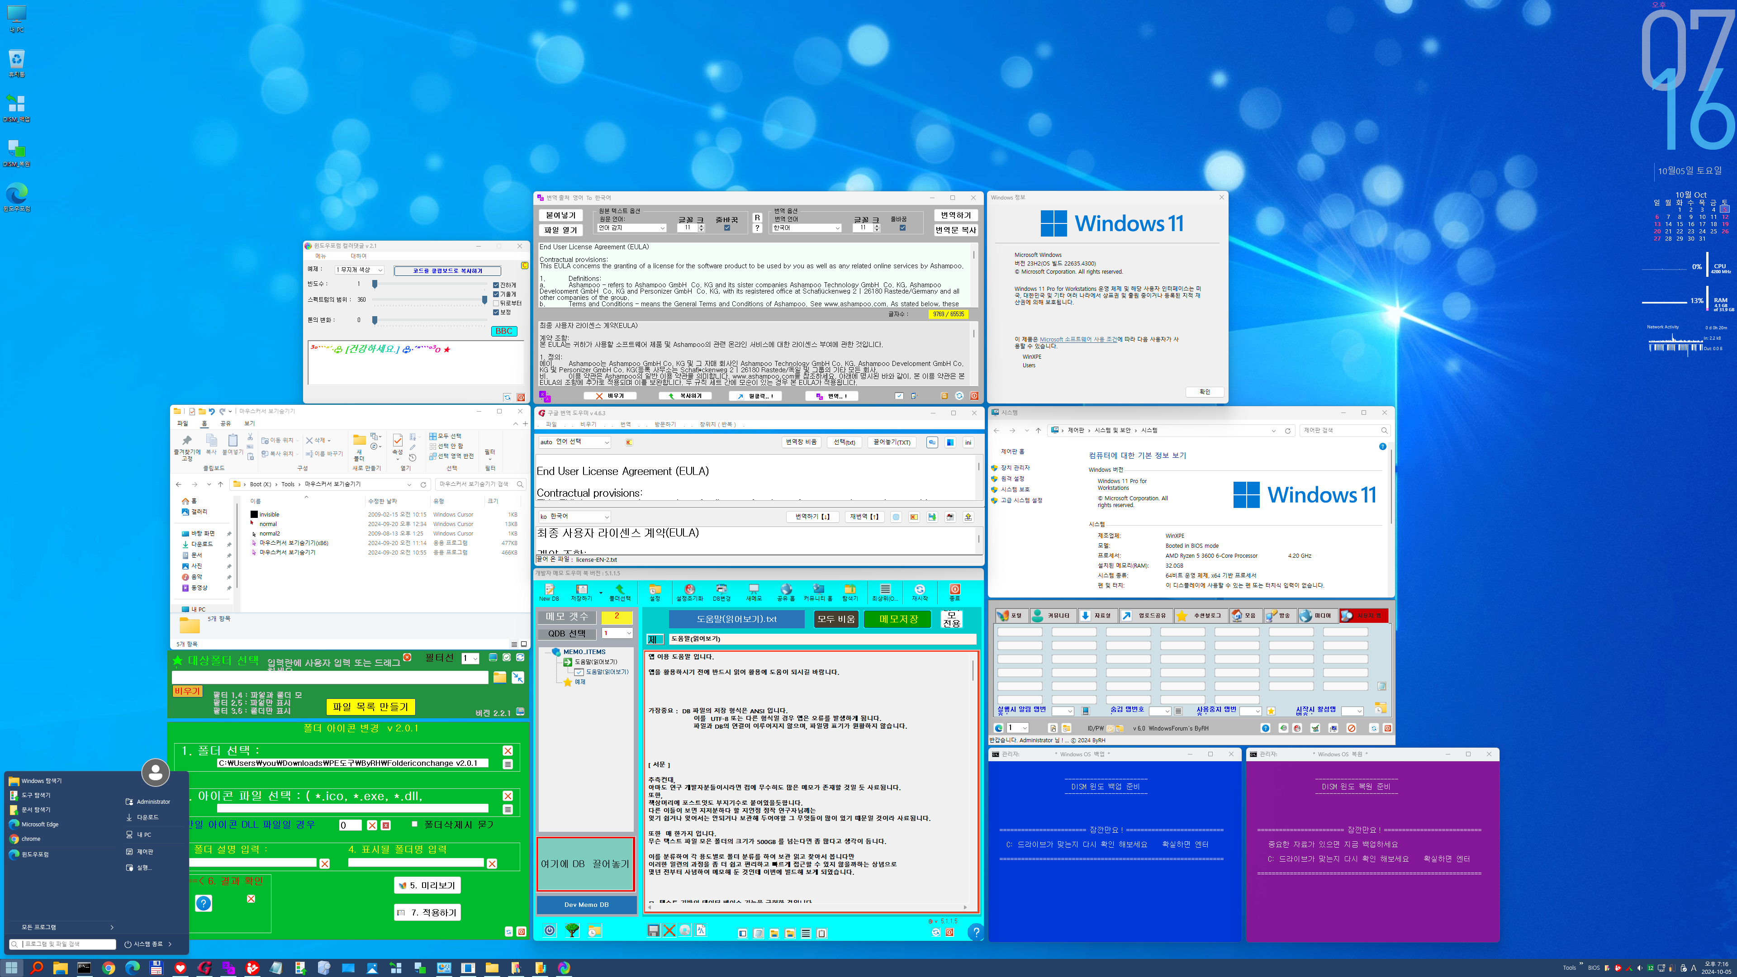Click 확인 button in Windows 정보 dialog
Image resolution: width=1737 pixels, height=977 pixels.
coord(1204,392)
